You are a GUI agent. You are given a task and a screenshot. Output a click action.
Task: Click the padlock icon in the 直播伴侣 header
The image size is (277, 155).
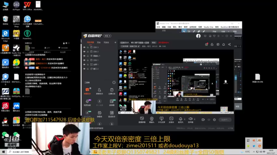[x=212, y=44]
